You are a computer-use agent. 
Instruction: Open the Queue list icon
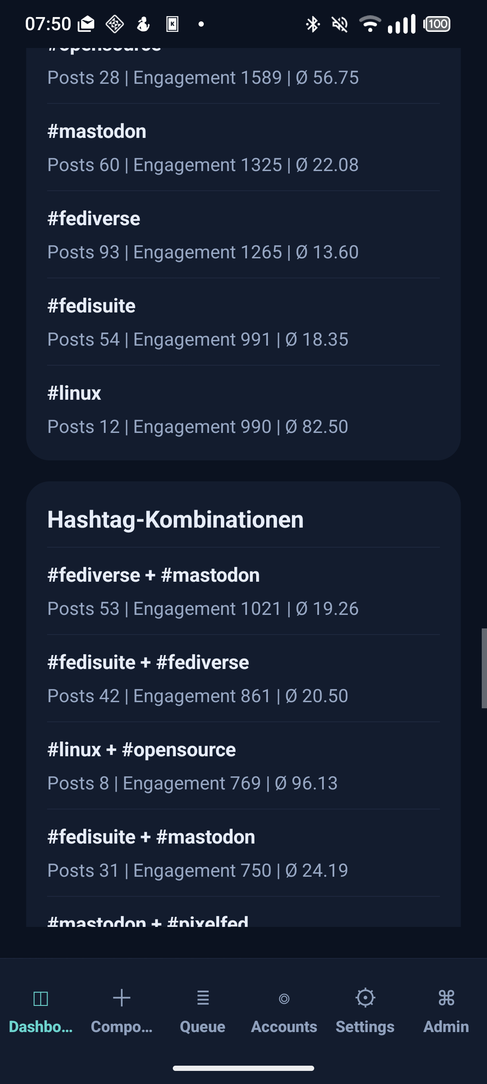click(203, 998)
